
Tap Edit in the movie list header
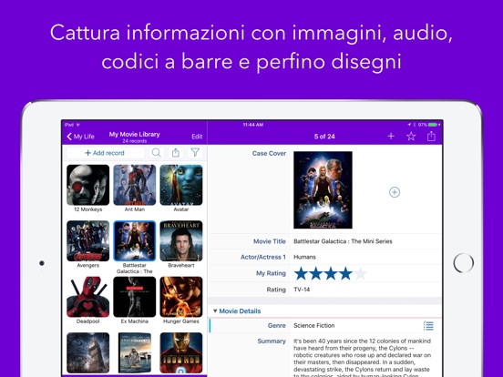click(x=197, y=137)
